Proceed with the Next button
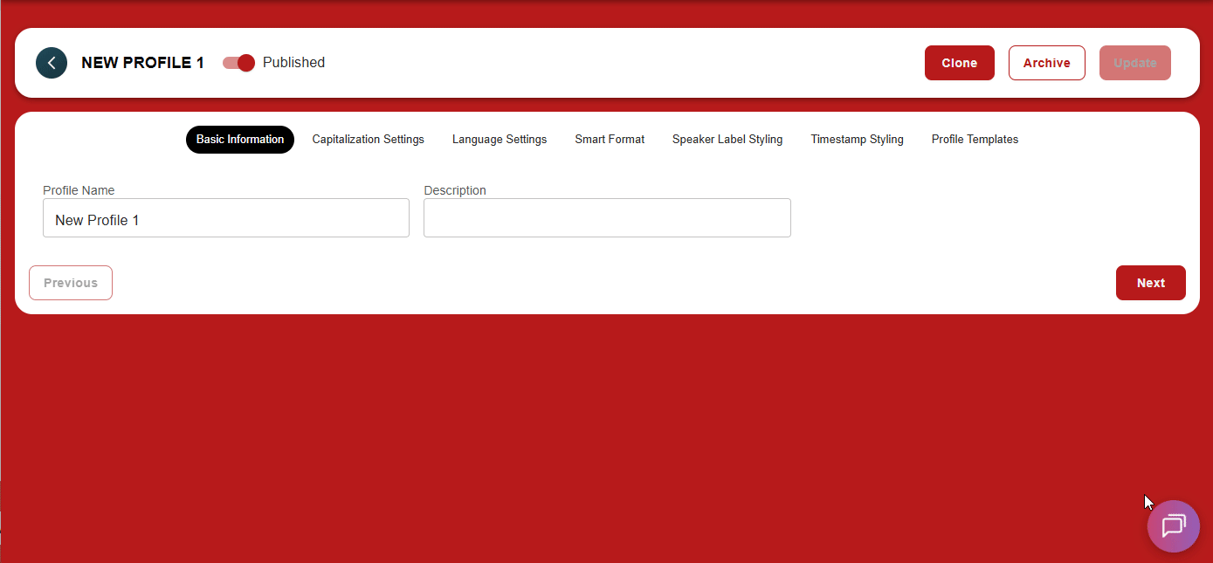This screenshot has width=1213, height=563. (1150, 283)
